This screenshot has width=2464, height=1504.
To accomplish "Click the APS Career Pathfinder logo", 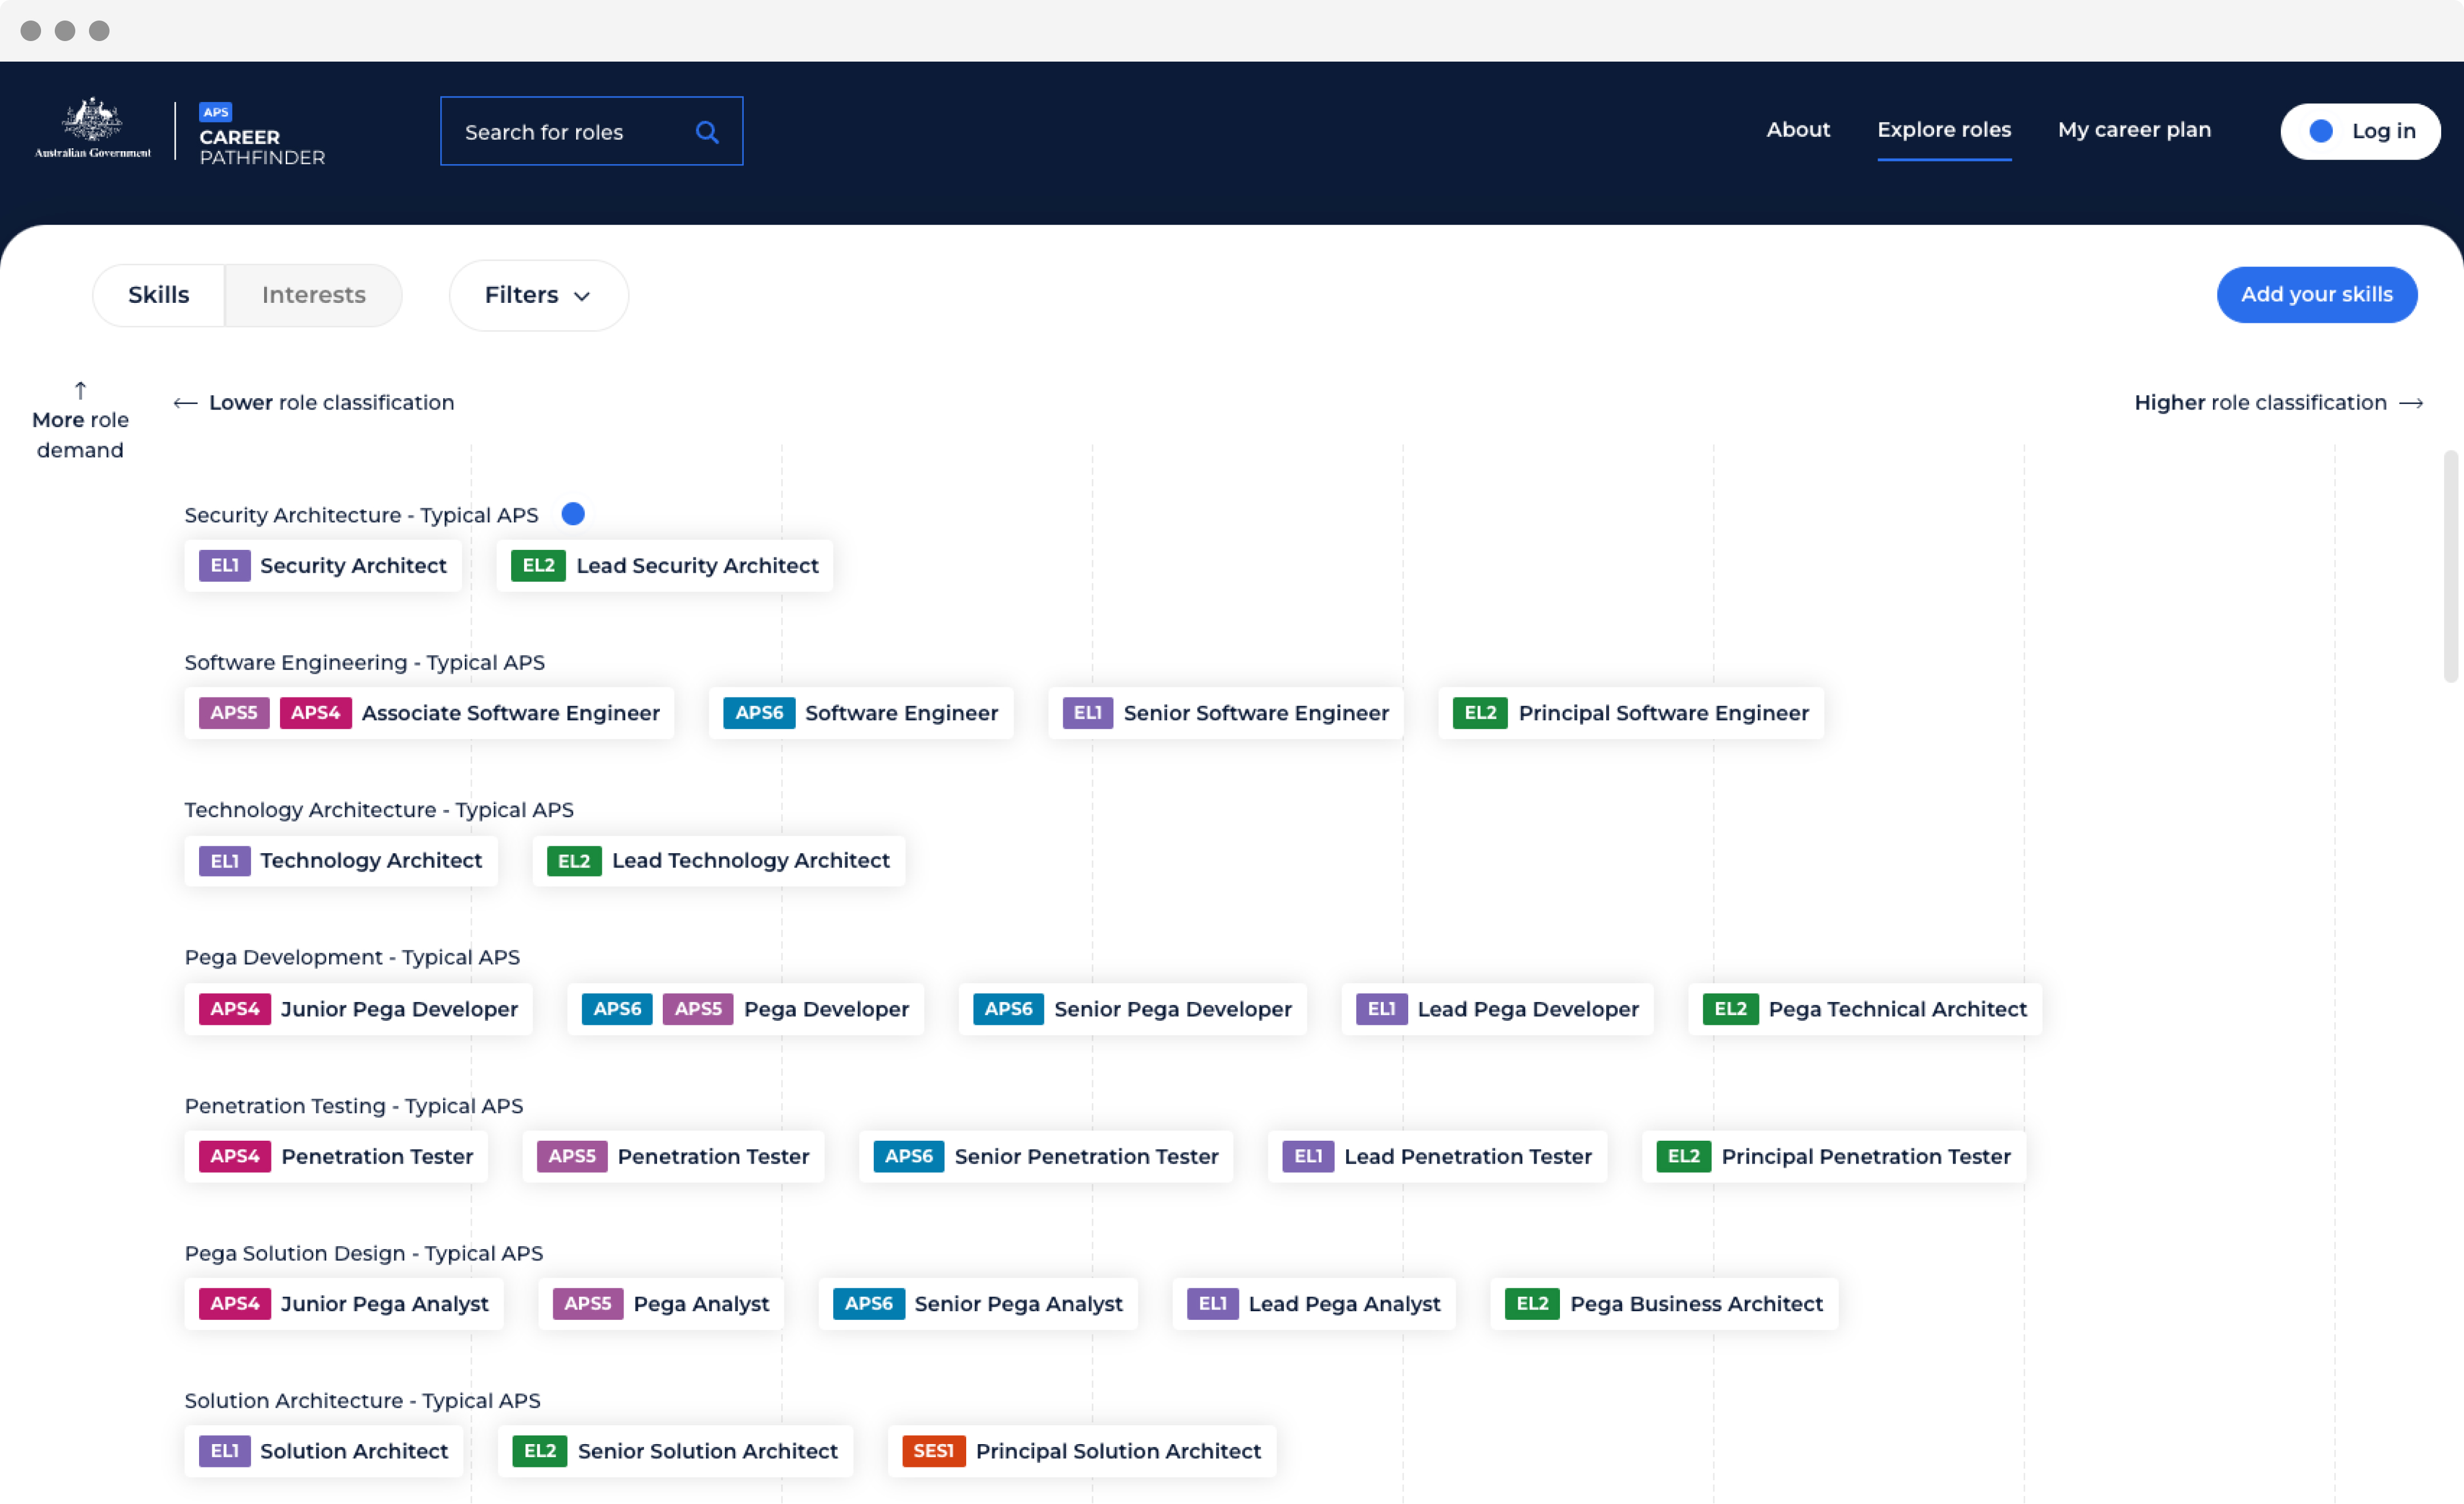I will point(261,134).
